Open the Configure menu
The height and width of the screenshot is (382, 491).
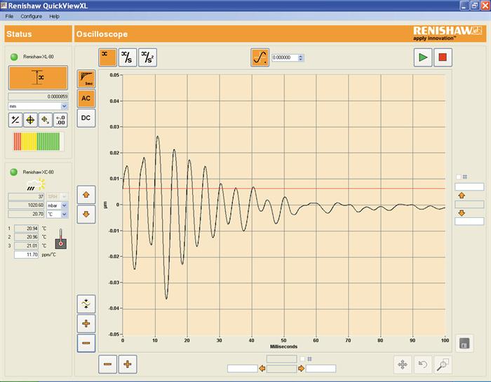tap(32, 16)
